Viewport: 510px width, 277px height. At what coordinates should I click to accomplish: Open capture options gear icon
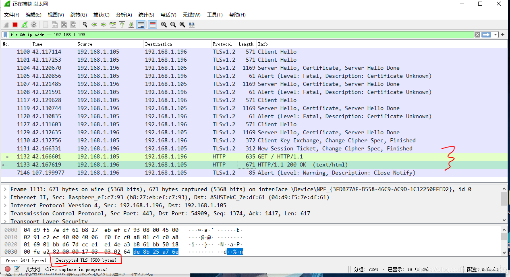point(34,25)
